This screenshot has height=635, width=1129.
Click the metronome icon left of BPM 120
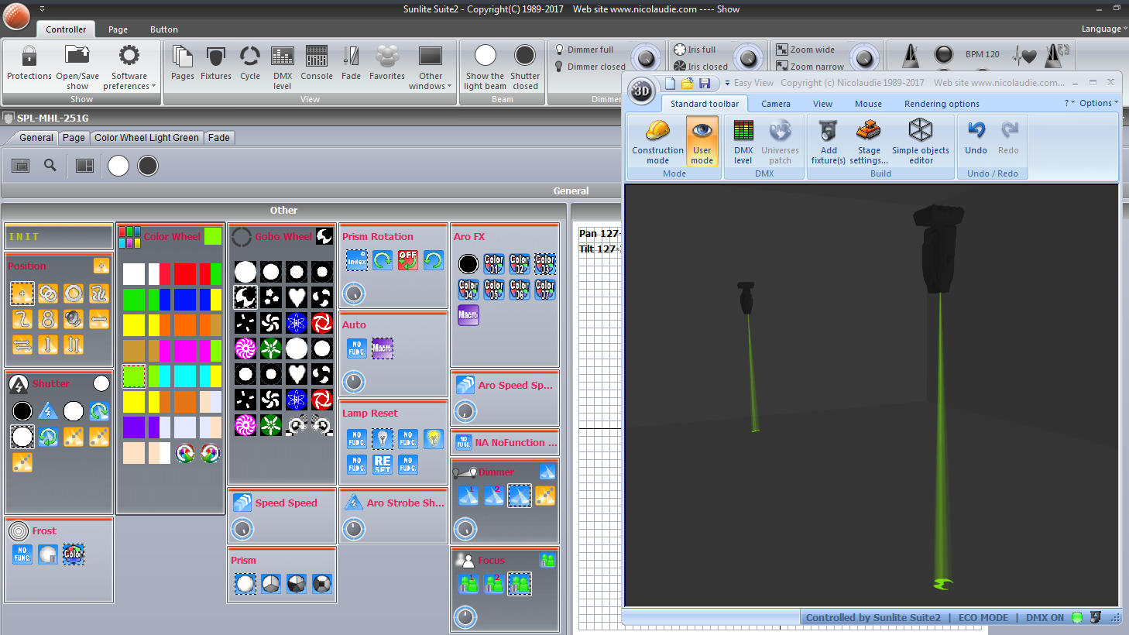911,55
